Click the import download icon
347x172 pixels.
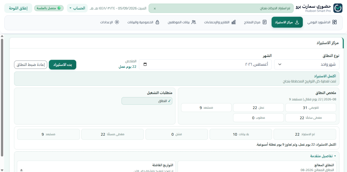pos(297,22)
